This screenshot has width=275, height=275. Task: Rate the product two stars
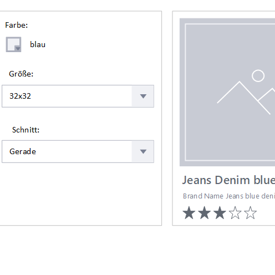204,213
